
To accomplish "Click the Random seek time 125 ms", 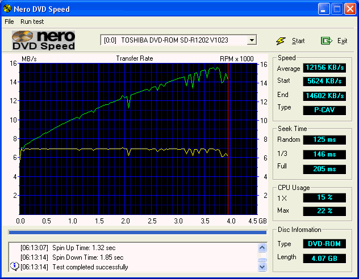I will 324,139.
